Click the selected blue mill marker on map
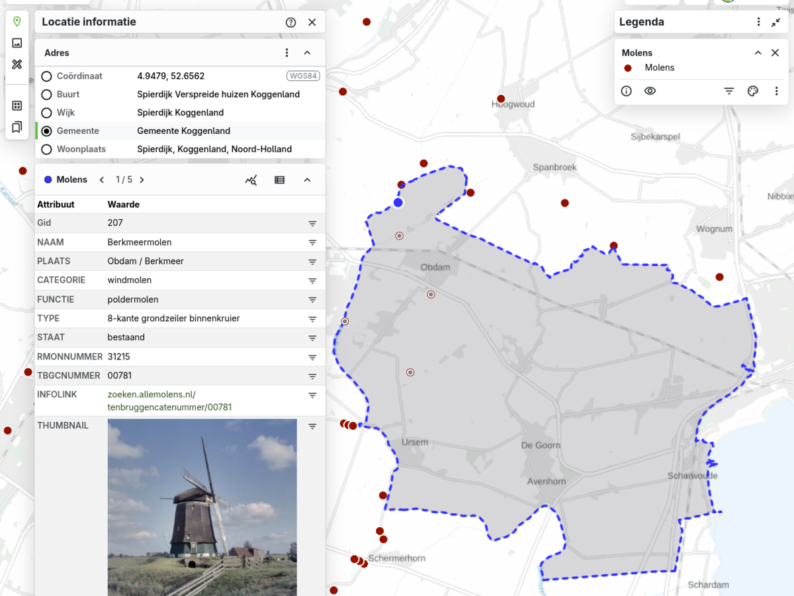 (398, 203)
